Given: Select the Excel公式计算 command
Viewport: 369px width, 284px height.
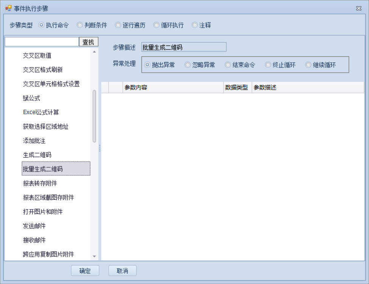Looking at the screenshot, I should (x=41, y=112).
